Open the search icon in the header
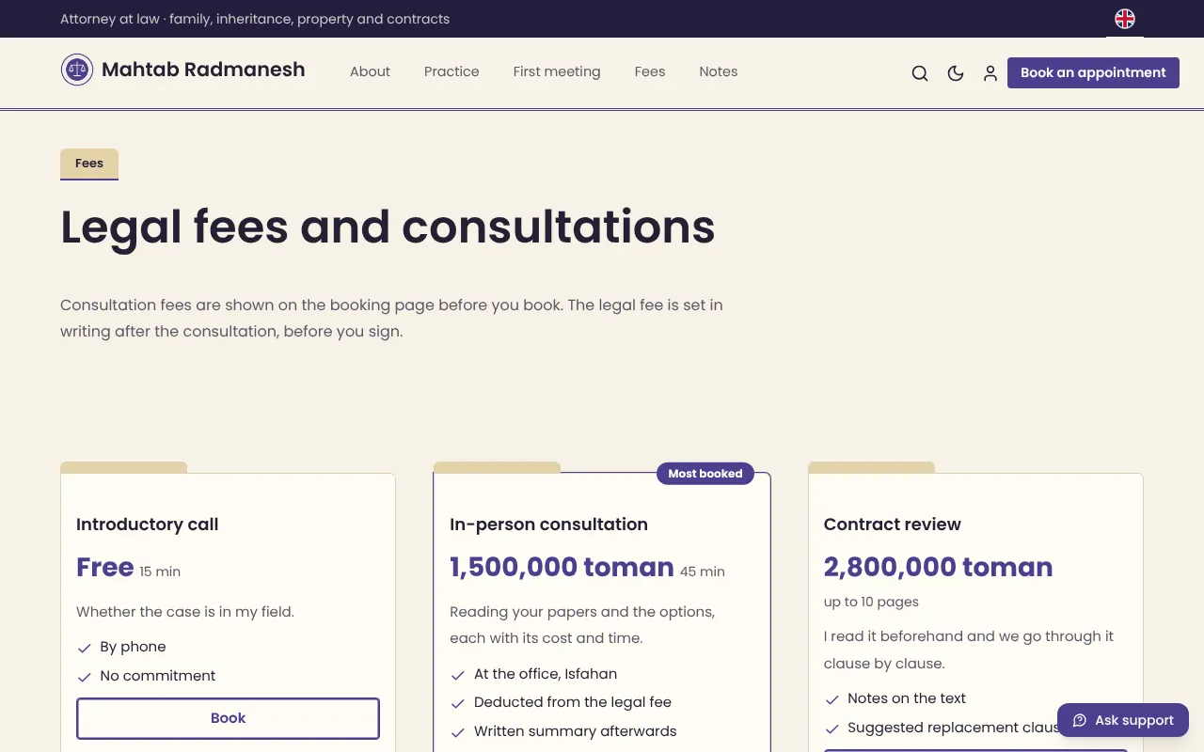The width and height of the screenshot is (1204, 752). coord(920,73)
